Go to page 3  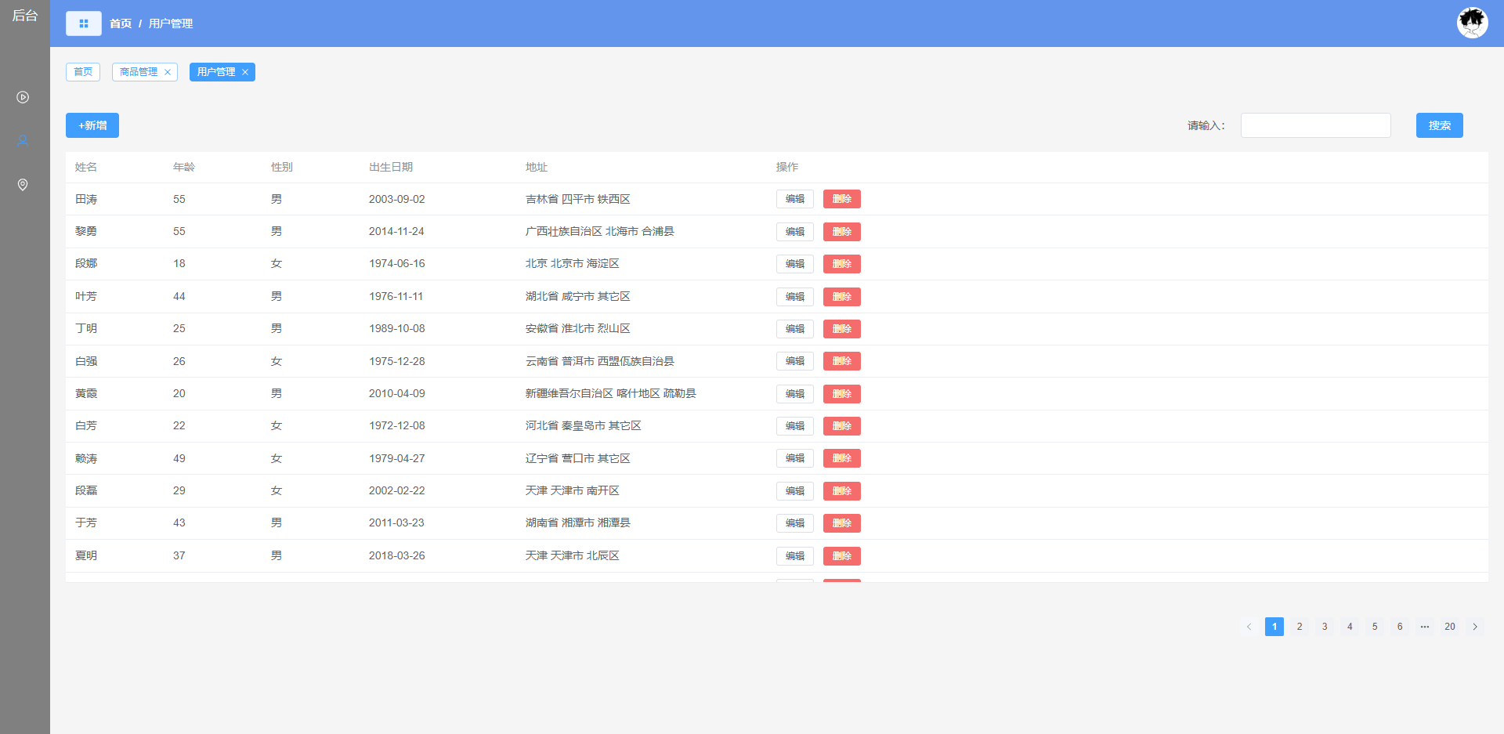(1325, 627)
